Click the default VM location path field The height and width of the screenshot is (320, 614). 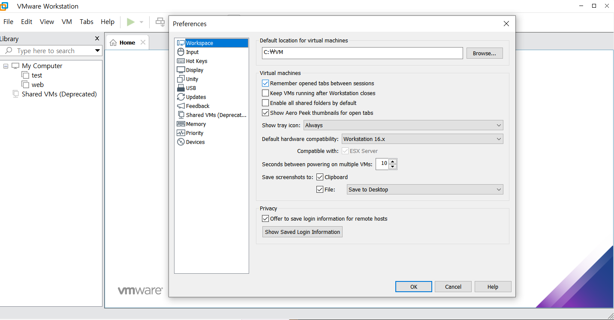pyautogui.click(x=362, y=53)
